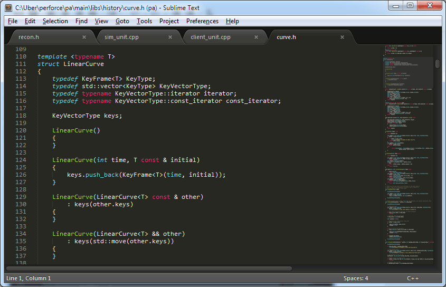Viewport: 446px width, 287px height.
Task: Click the vertical scrollbar handle
Action: point(438,63)
